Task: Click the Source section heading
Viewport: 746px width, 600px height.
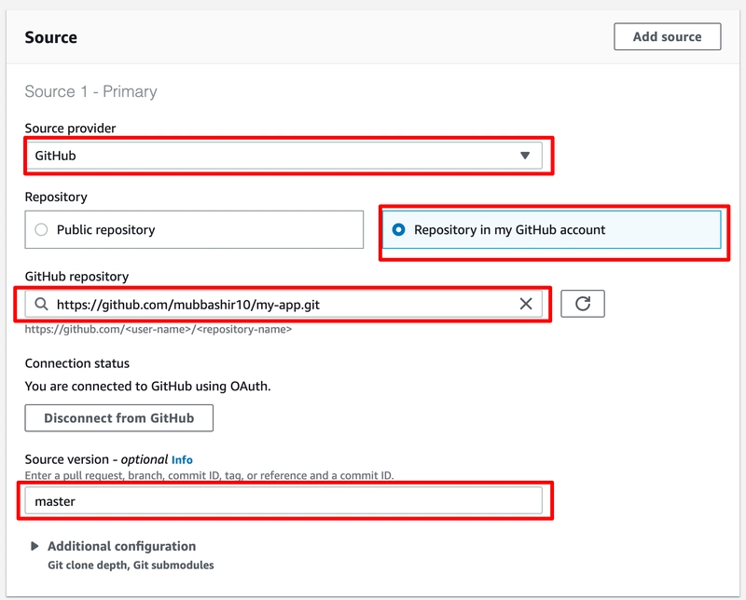Action: pos(50,38)
